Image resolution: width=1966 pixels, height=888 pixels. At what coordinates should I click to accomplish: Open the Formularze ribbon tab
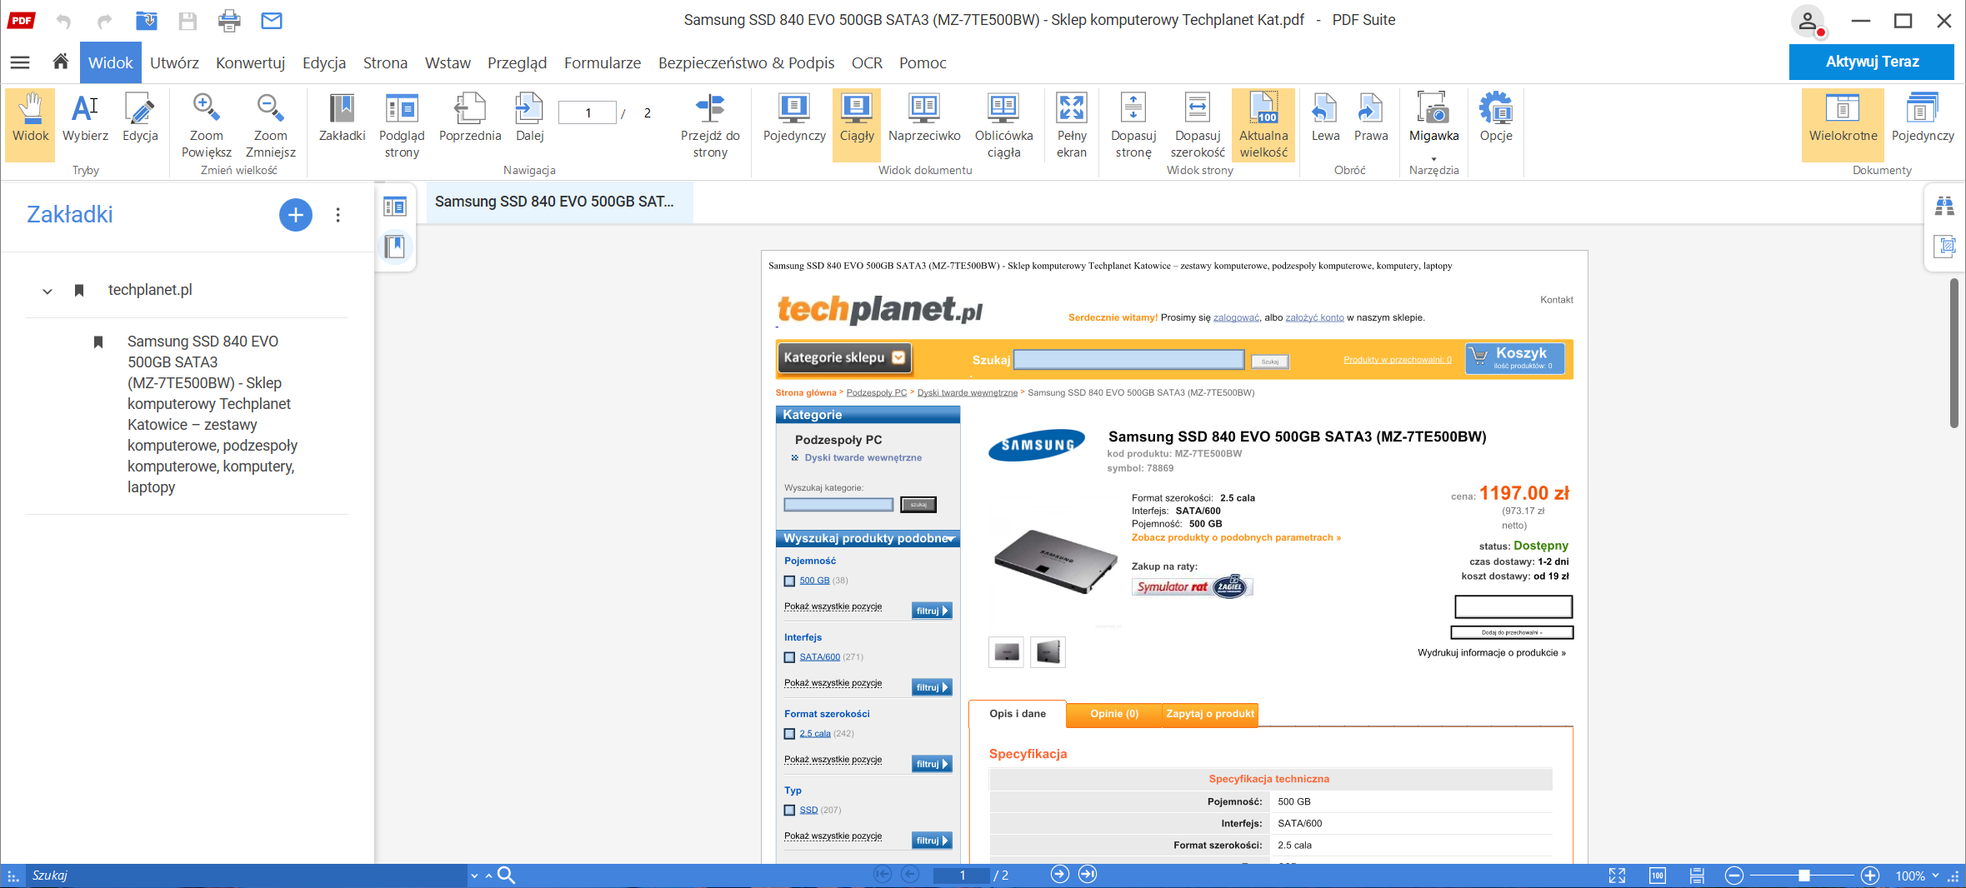coord(602,62)
